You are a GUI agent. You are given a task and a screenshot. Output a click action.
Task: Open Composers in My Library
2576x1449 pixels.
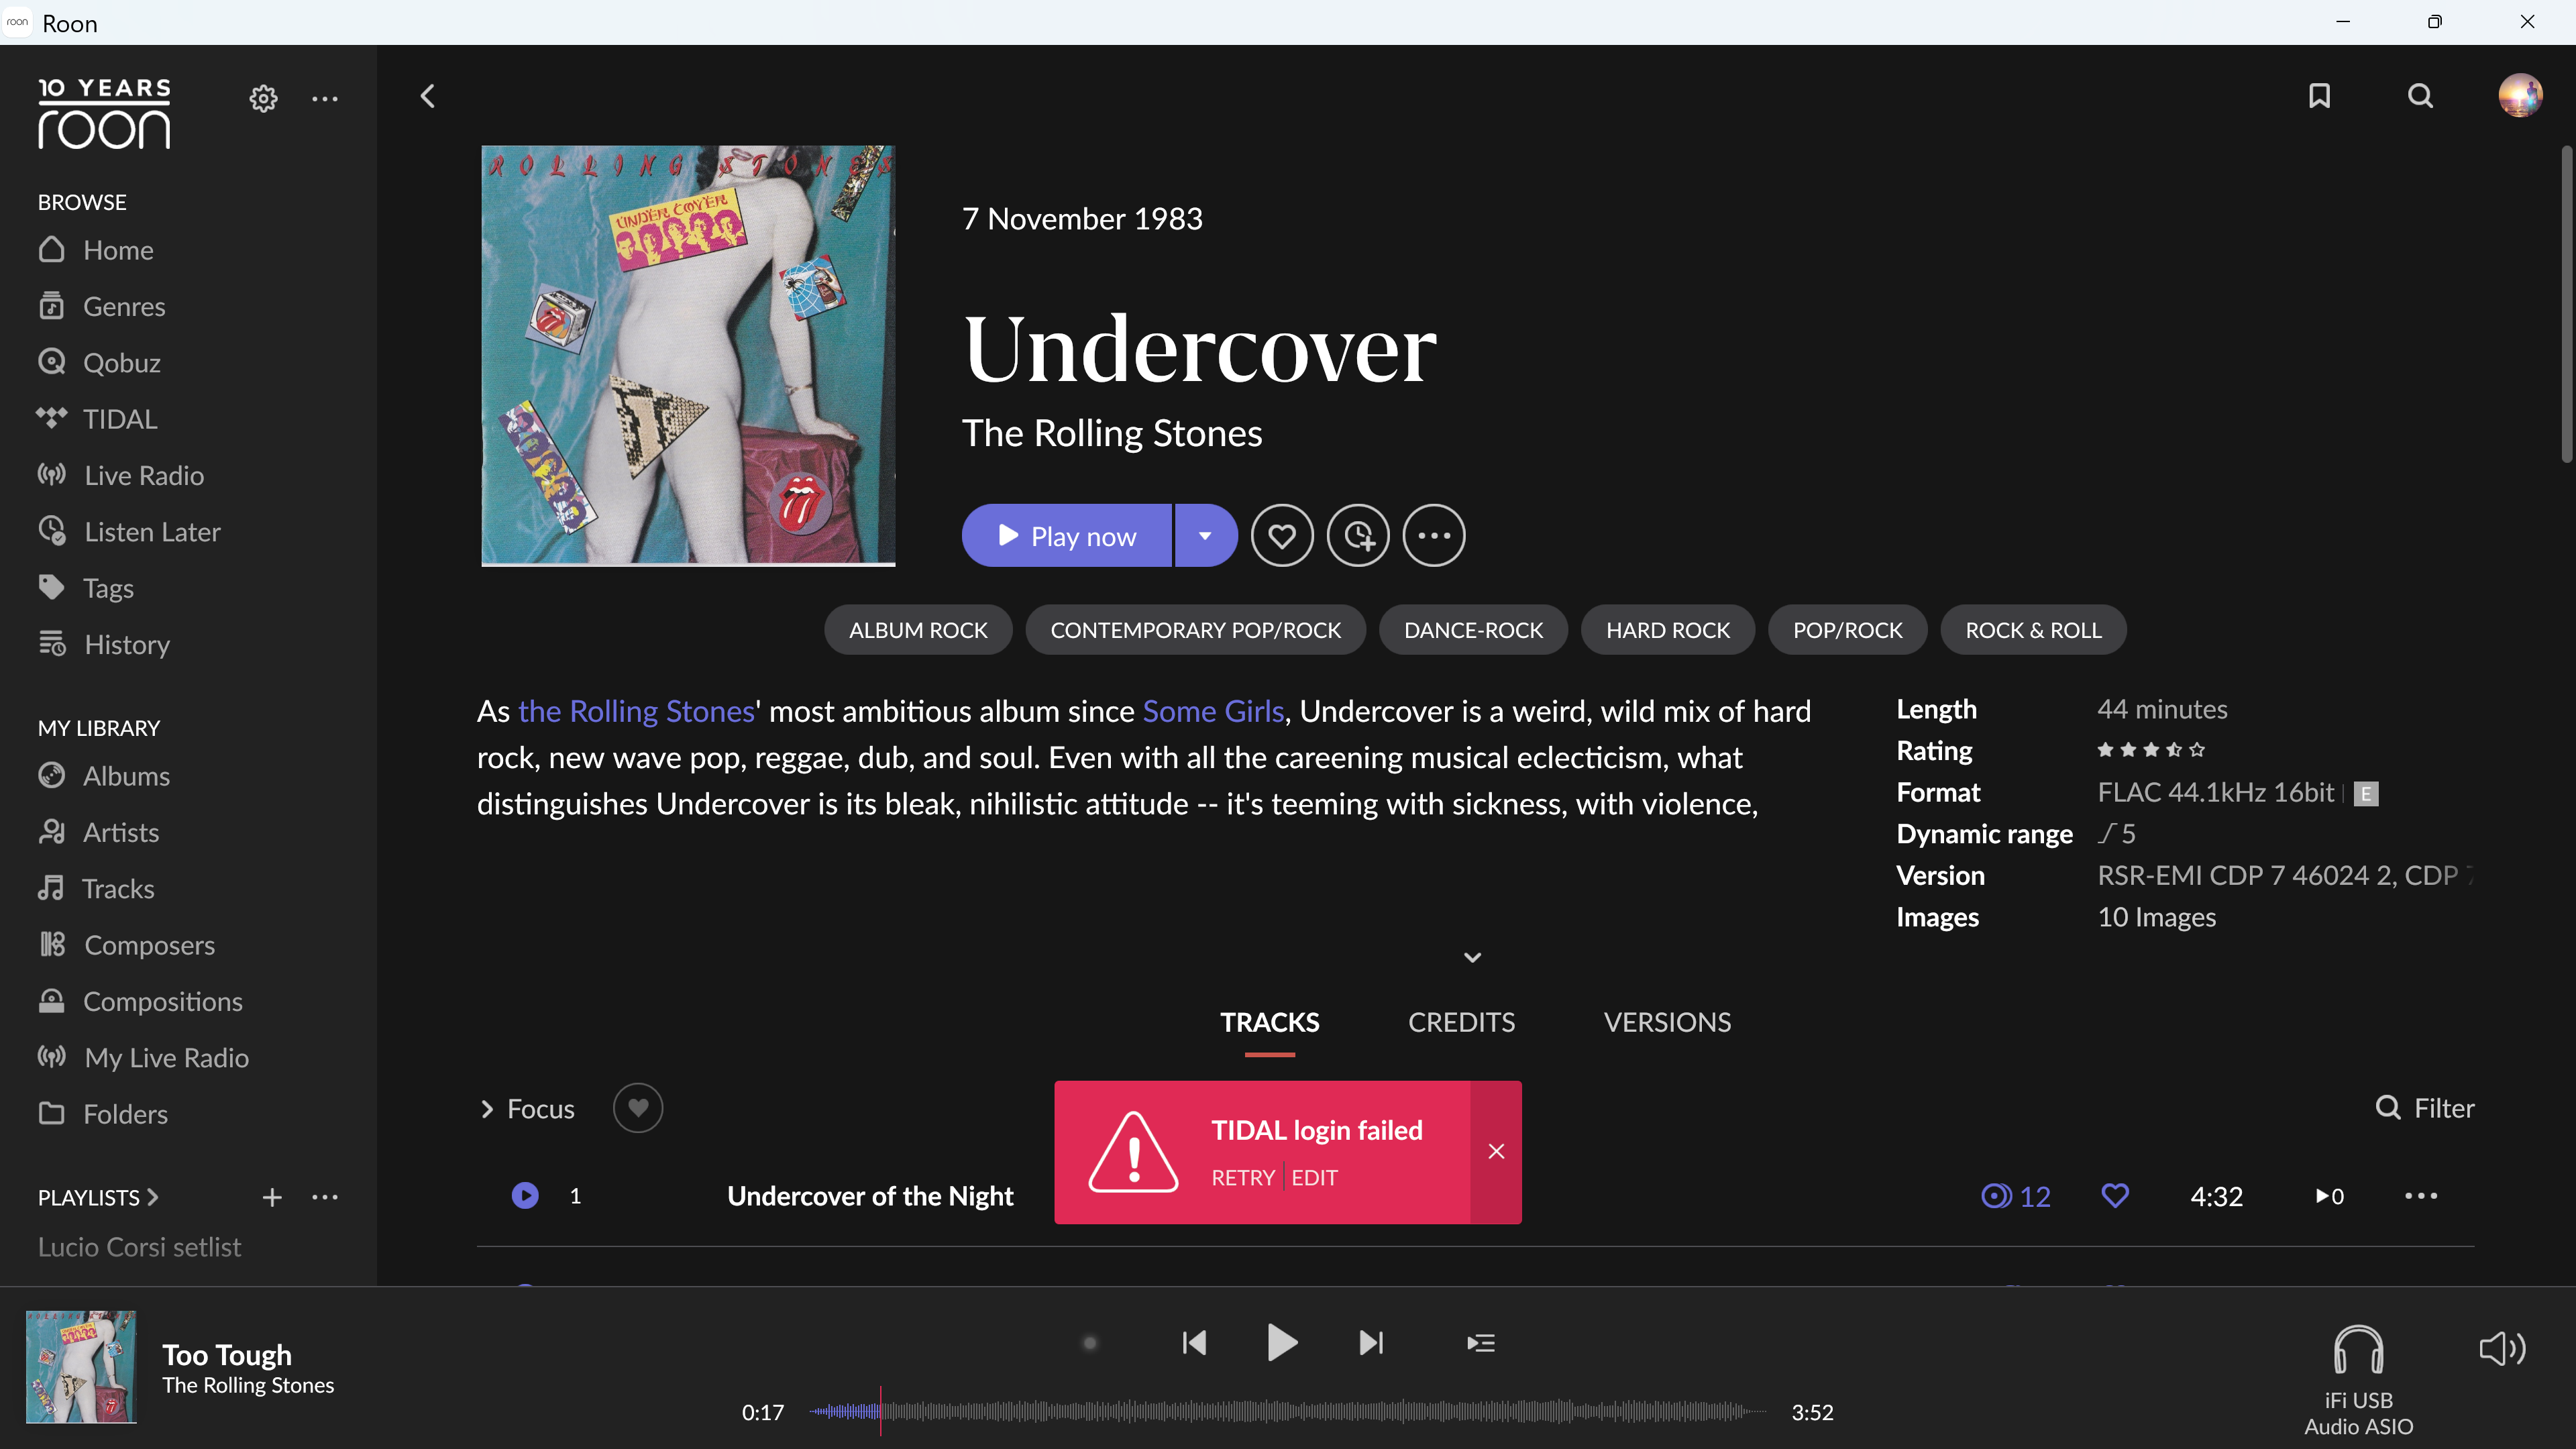point(127,945)
